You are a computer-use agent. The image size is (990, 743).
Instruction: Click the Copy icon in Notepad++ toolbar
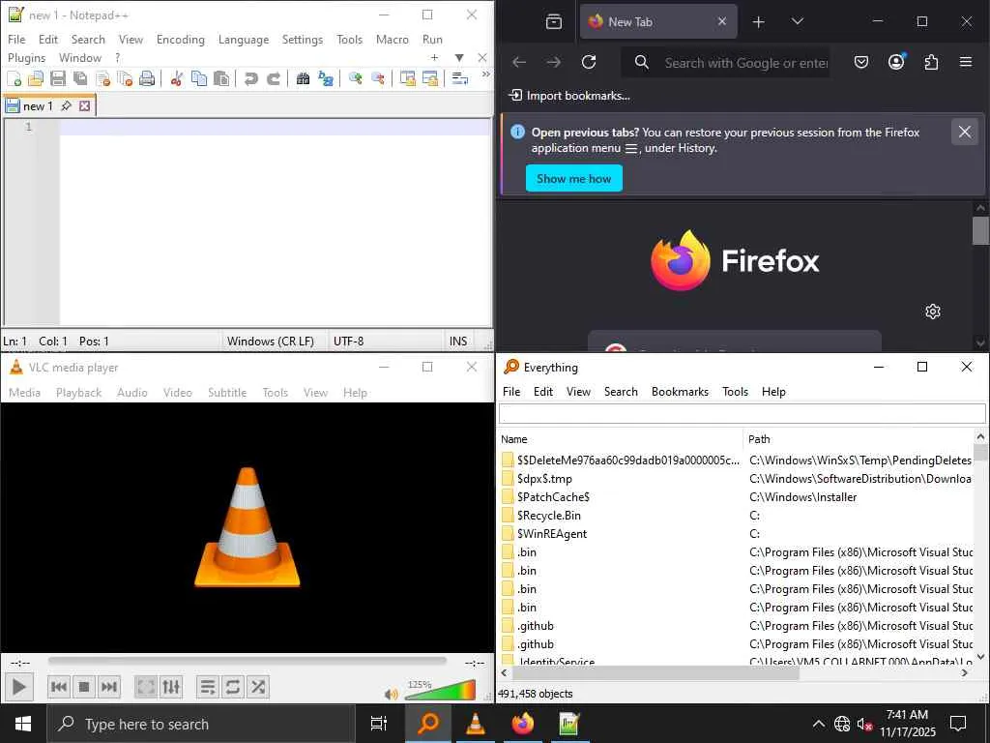(x=199, y=78)
